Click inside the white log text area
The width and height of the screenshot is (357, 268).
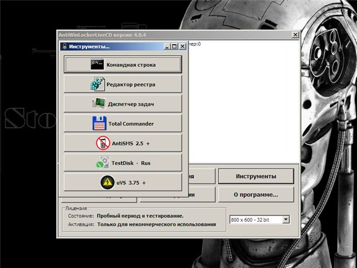[240, 100]
